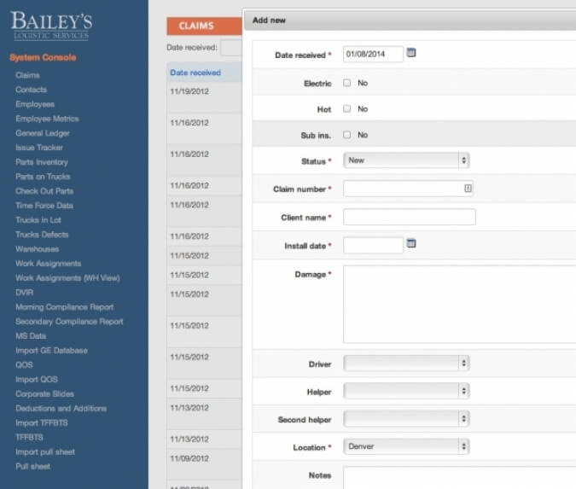The width and height of the screenshot is (576, 489).
Task: Open Morning Compliance Report
Action: coord(65,307)
